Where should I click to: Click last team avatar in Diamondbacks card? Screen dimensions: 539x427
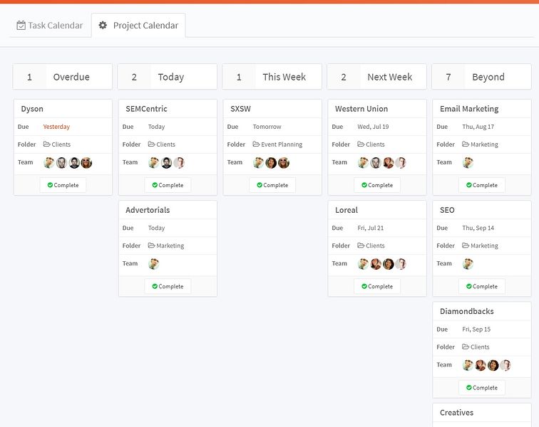point(505,365)
